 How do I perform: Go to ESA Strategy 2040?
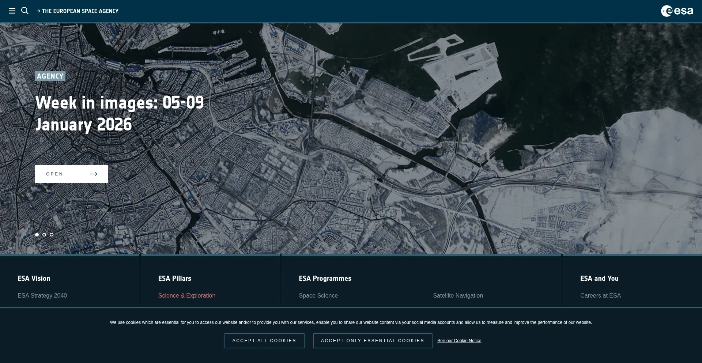(x=42, y=295)
